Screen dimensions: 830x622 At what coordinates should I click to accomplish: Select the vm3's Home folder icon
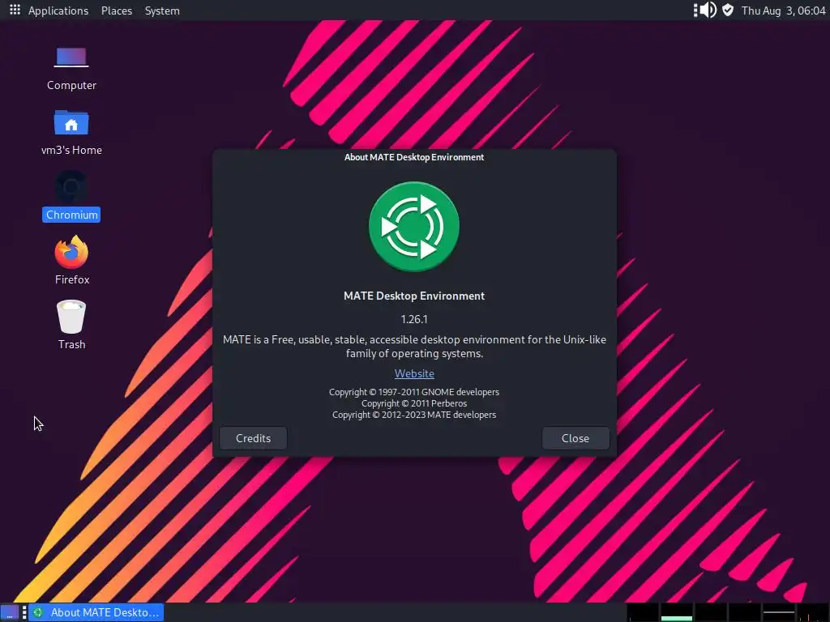pos(71,134)
